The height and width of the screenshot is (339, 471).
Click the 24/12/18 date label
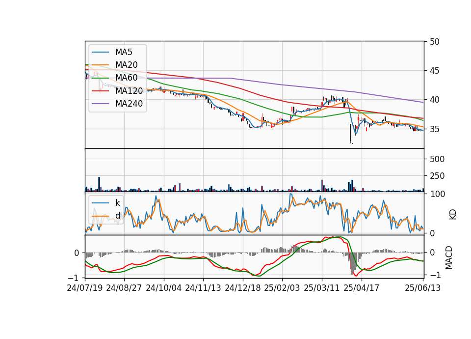point(243,288)
